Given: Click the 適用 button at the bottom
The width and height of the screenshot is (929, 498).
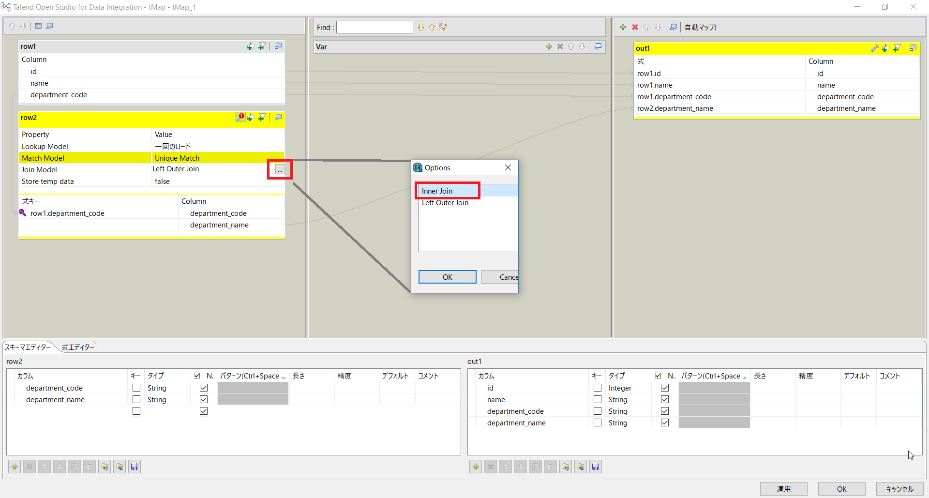Looking at the screenshot, I should click(x=783, y=489).
